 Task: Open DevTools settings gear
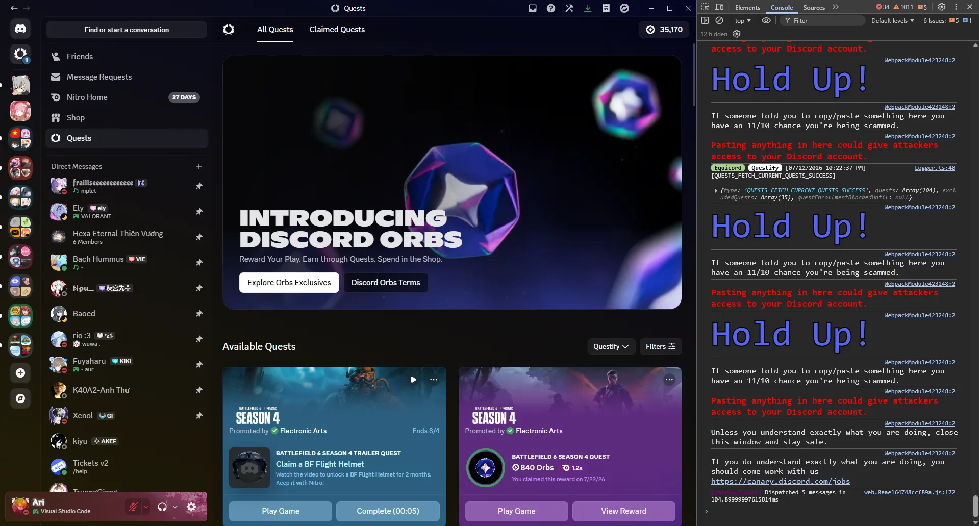pyautogui.click(x=942, y=7)
